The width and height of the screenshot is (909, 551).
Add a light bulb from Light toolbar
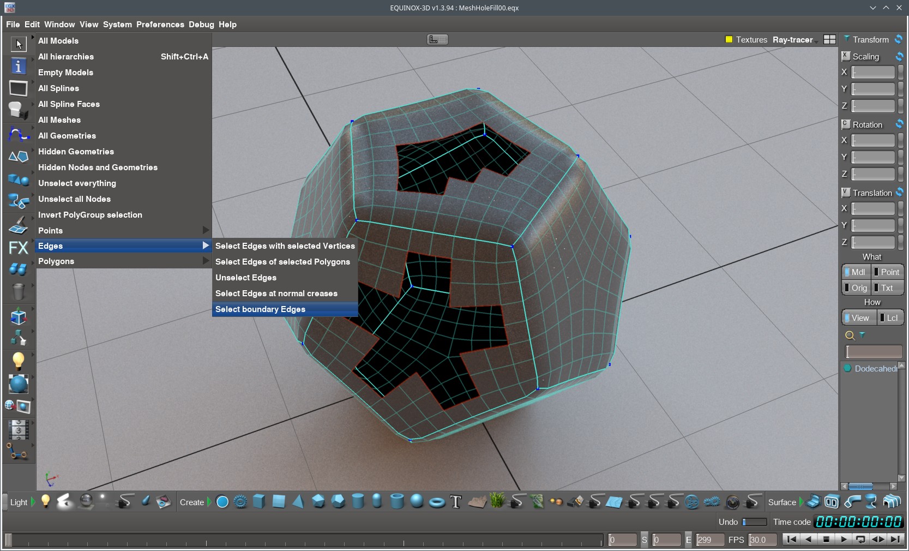pyautogui.click(x=46, y=502)
